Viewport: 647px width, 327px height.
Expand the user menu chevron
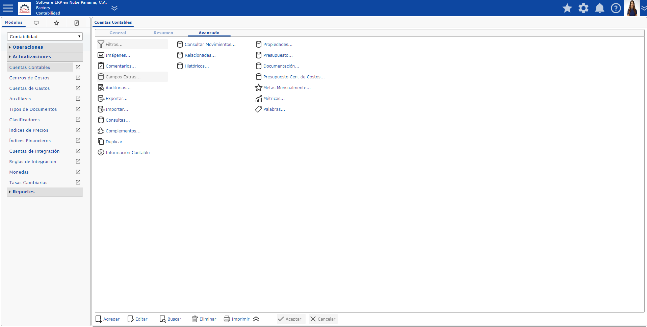pyautogui.click(x=644, y=8)
